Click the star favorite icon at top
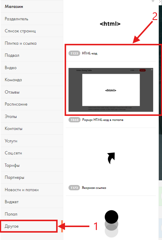The height and width of the screenshot is (240, 162). pyautogui.click(x=153, y=1)
